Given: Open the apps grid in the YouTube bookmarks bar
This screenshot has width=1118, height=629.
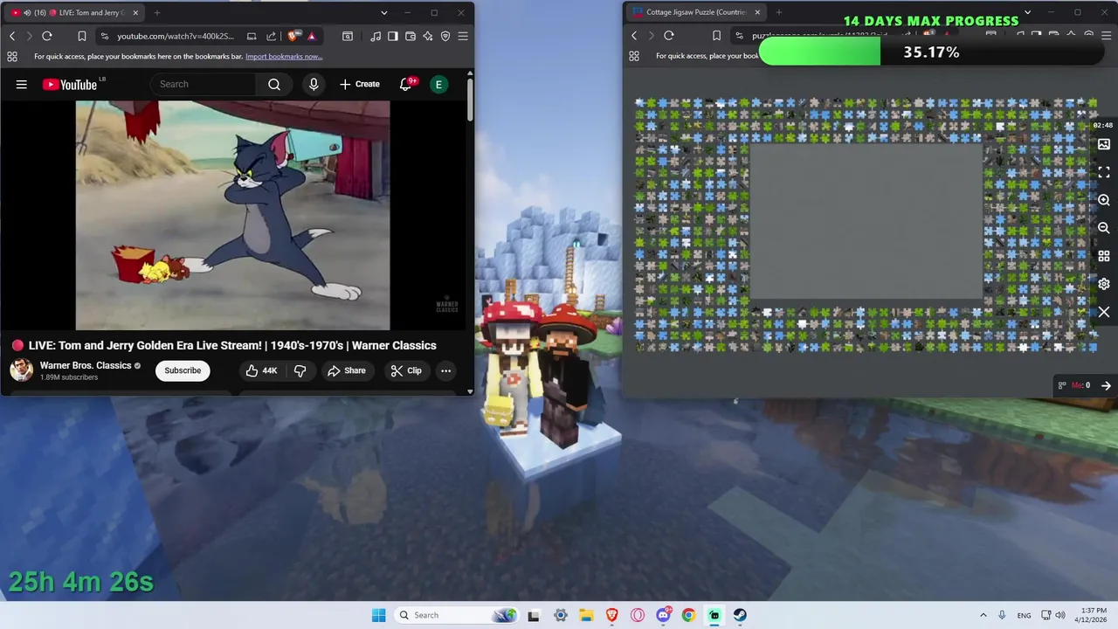Looking at the screenshot, I should pyautogui.click(x=12, y=57).
